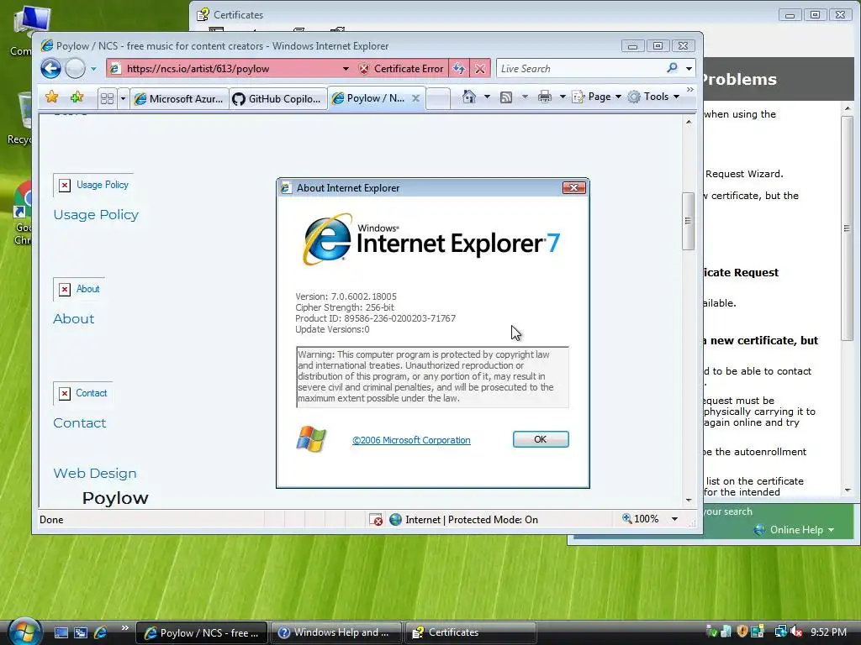Viewport: 861px width, 645px height.
Task: Expand the Home button dropdown arrow
Action: pyautogui.click(x=487, y=97)
